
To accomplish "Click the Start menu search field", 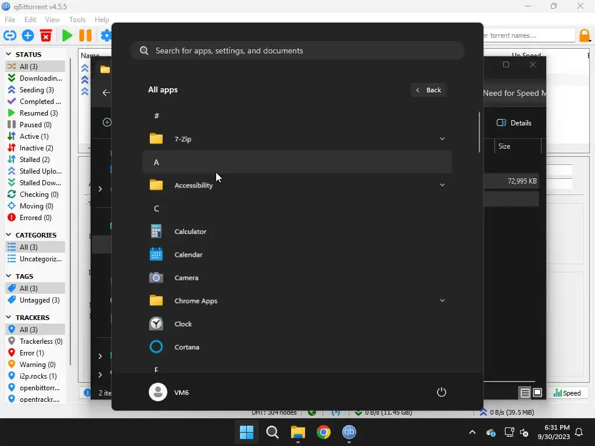I will 297,51.
